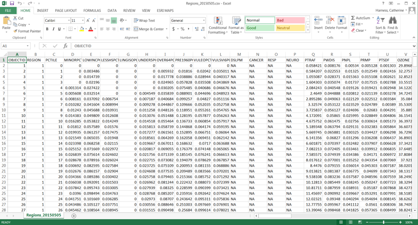Click the Save icon in the quick access toolbar
Viewport: 418px width, 225px height.
point(12,3)
